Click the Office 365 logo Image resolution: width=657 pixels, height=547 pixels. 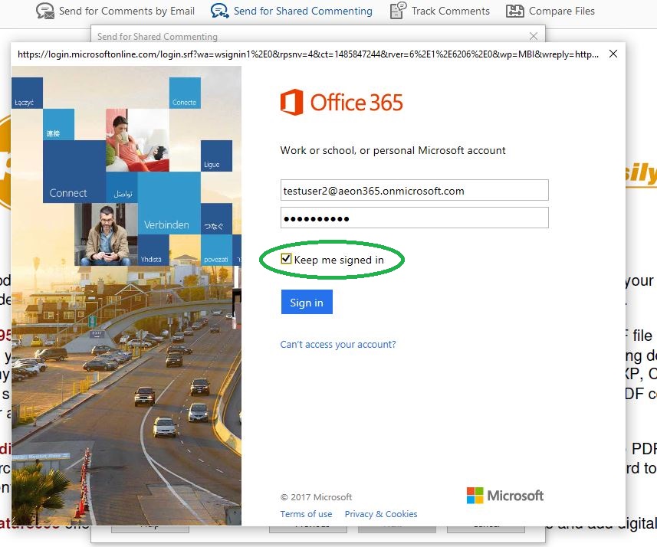click(x=341, y=102)
